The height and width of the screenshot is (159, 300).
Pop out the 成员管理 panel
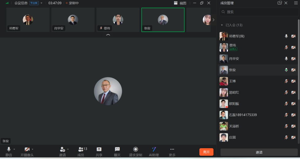tap(279, 3)
